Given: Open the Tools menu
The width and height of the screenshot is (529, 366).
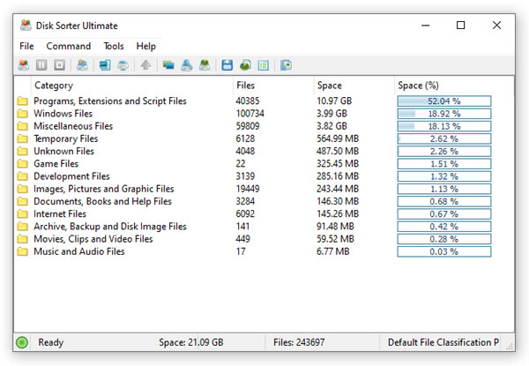Looking at the screenshot, I should pyautogui.click(x=114, y=46).
